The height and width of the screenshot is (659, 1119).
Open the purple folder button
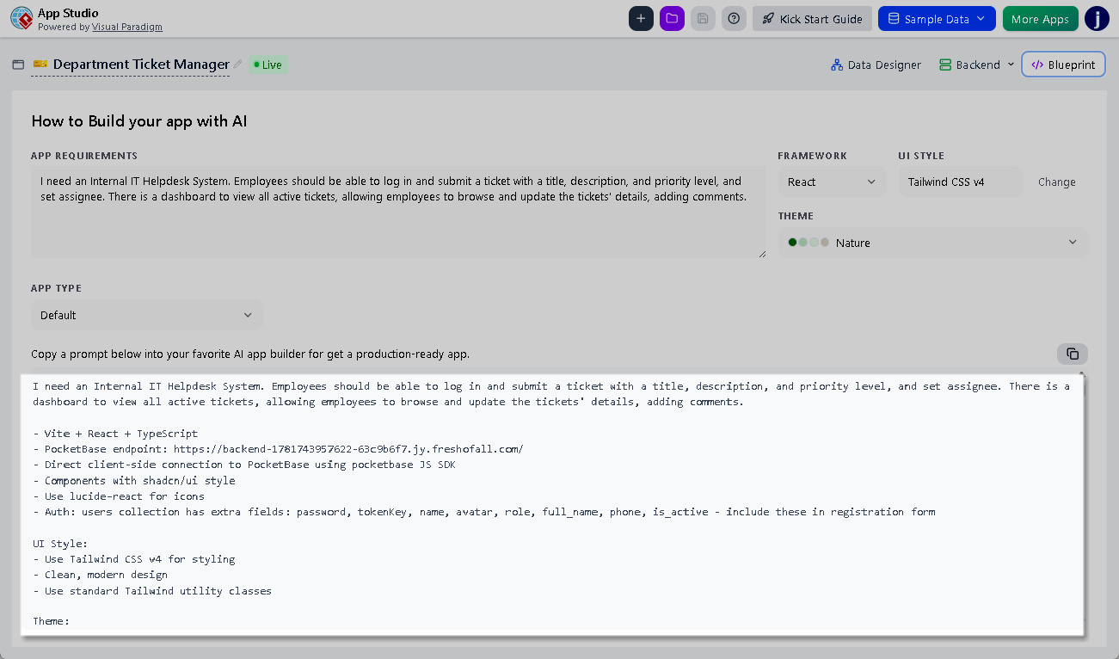pos(672,18)
